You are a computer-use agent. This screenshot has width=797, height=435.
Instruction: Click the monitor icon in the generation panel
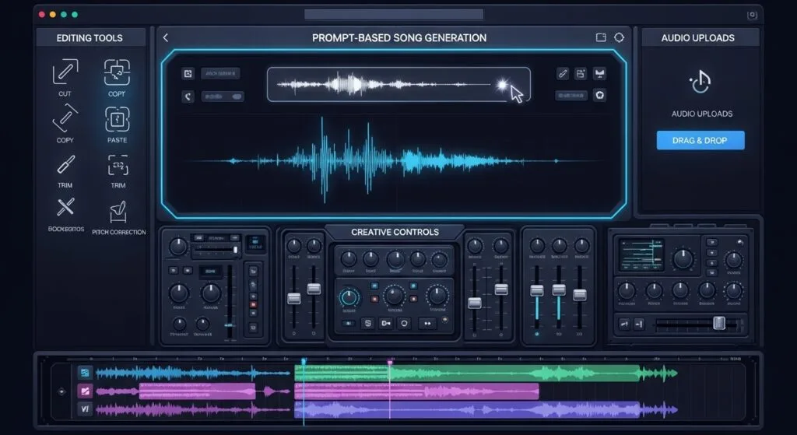(x=600, y=74)
